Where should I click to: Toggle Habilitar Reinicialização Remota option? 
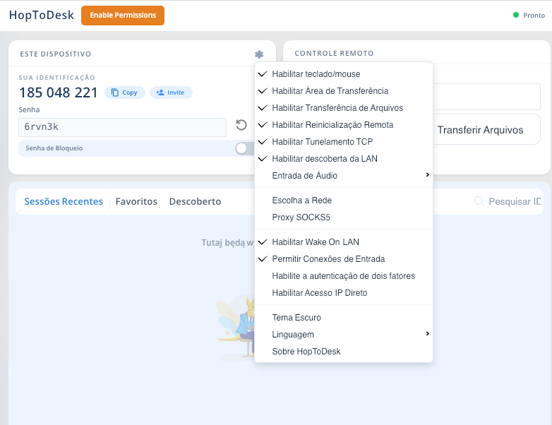[x=344, y=125]
